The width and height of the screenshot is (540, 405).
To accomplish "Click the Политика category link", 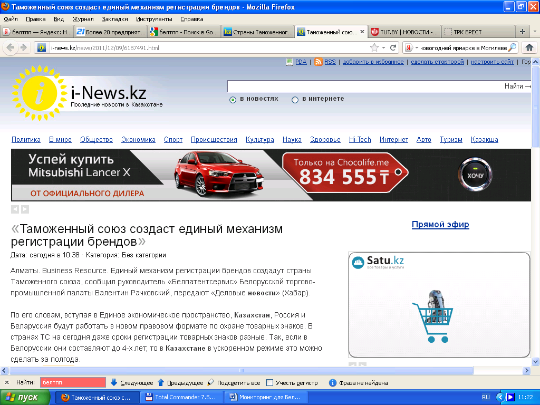I will pyautogui.click(x=26, y=139).
